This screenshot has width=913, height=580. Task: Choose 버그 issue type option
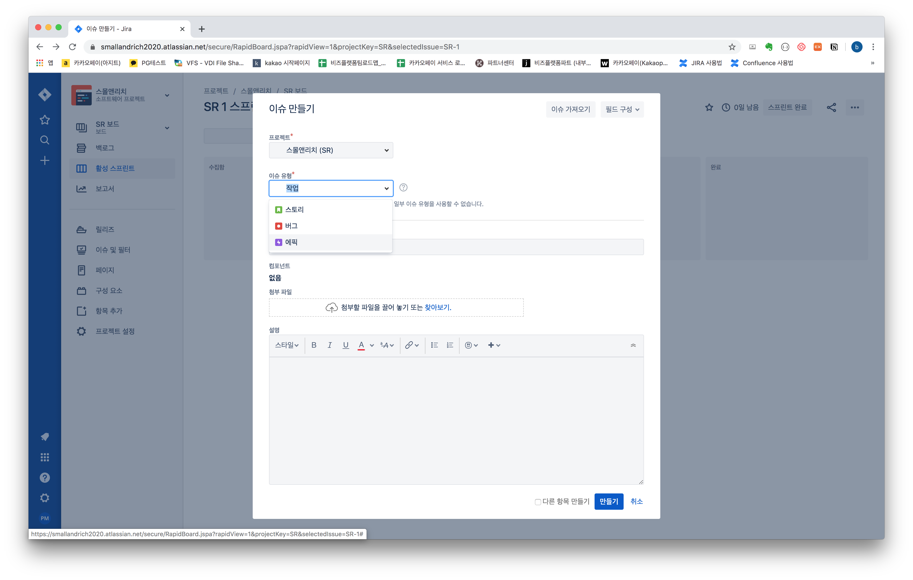(291, 226)
